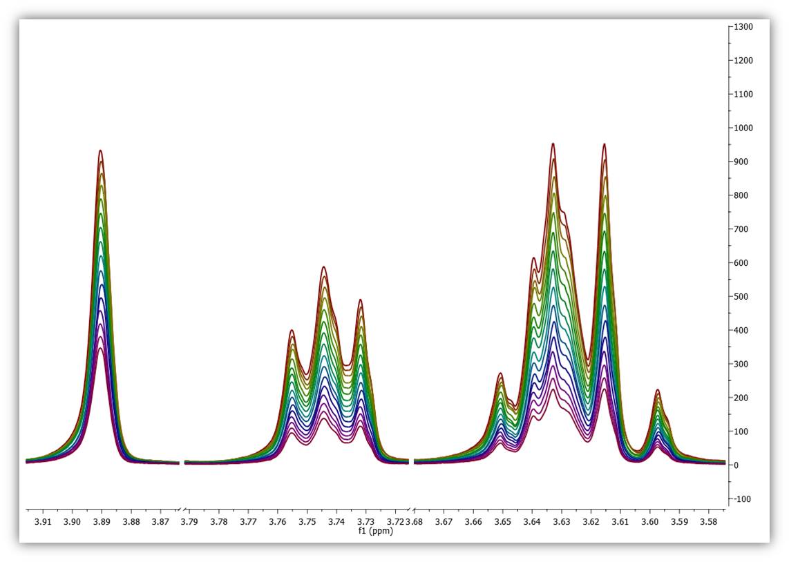Select the 3.79 ppm axis tick label
The height and width of the screenshot is (562, 789).
[189, 522]
